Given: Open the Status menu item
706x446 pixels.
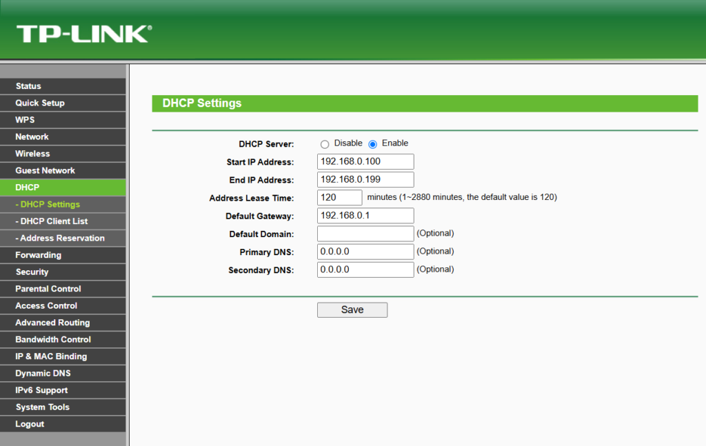Looking at the screenshot, I should coord(63,86).
